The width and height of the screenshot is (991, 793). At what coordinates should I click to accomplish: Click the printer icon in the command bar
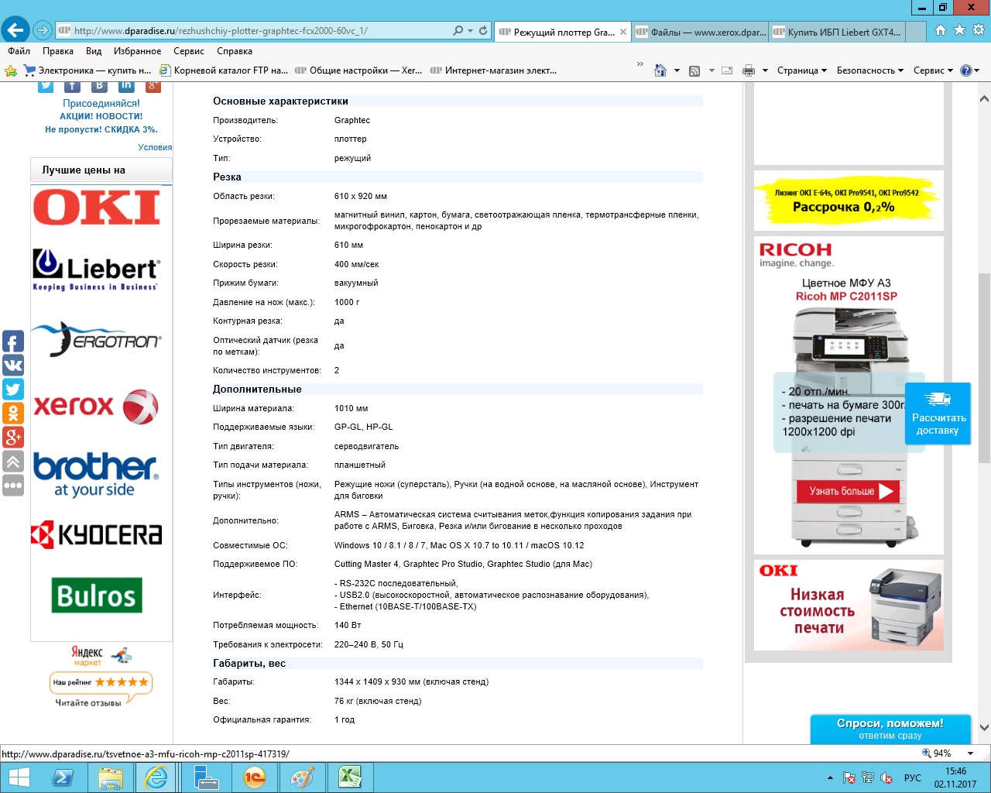pos(748,70)
